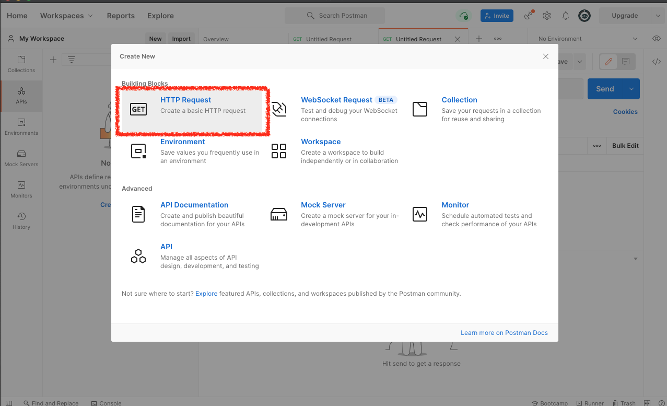The width and height of the screenshot is (667, 406).
Task: Click the Upgrade button
Action: (625, 16)
